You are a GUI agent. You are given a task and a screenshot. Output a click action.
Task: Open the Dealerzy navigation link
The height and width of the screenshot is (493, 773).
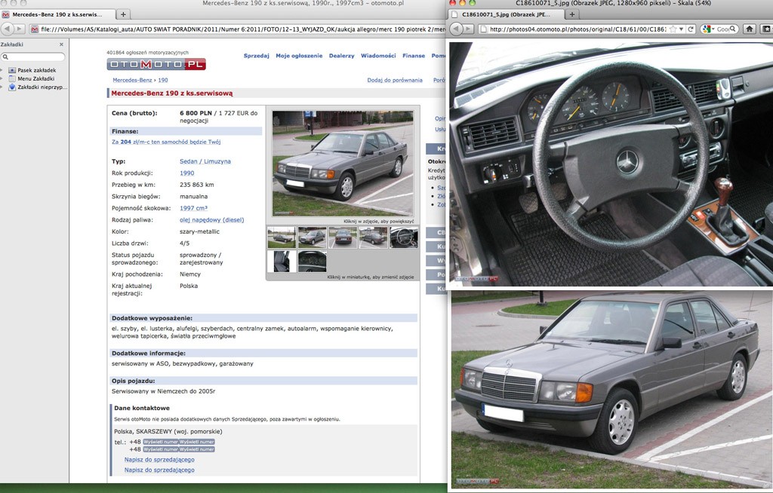(x=341, y=56)
